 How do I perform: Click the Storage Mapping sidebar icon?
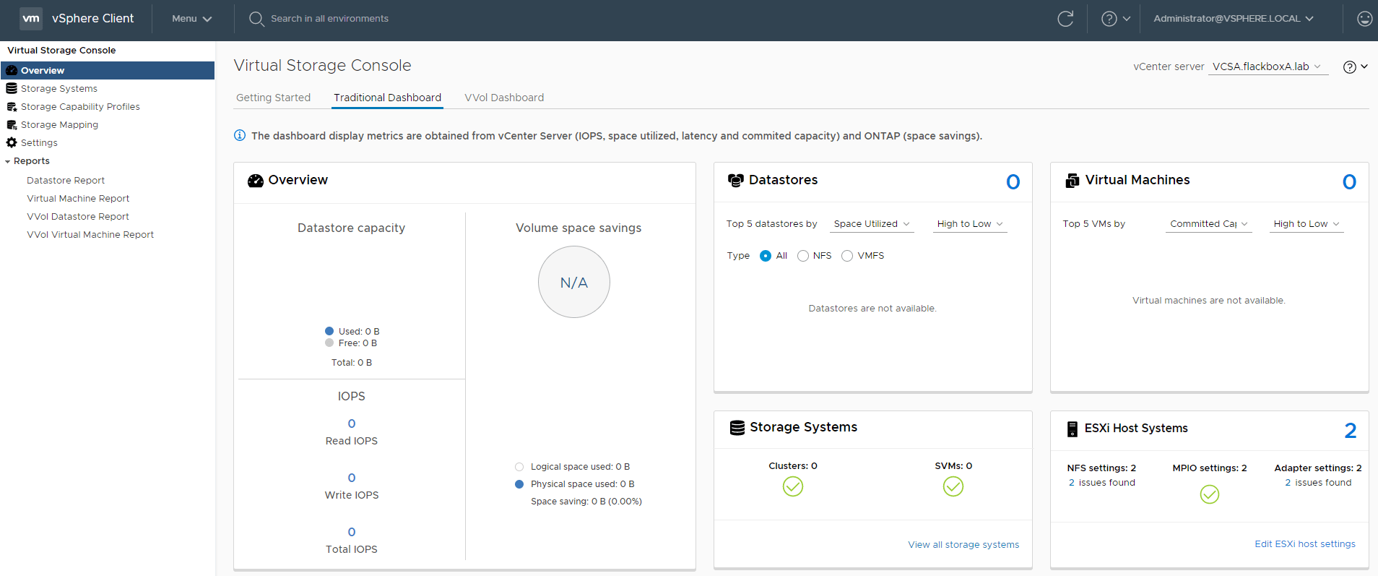tap(12, 124)
